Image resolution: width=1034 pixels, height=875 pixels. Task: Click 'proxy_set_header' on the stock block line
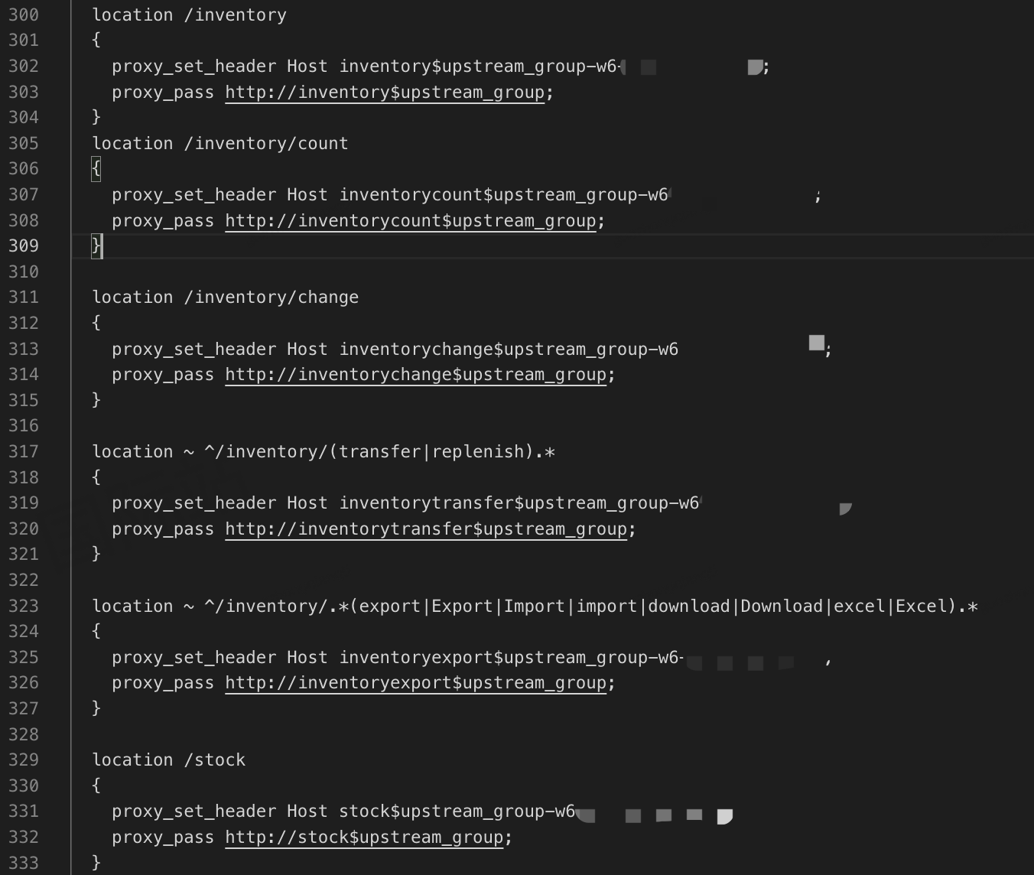[x=193, y=812]
